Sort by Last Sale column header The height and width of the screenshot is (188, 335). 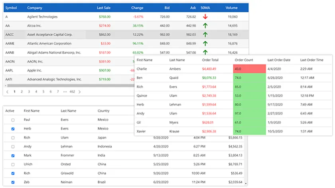103,8
